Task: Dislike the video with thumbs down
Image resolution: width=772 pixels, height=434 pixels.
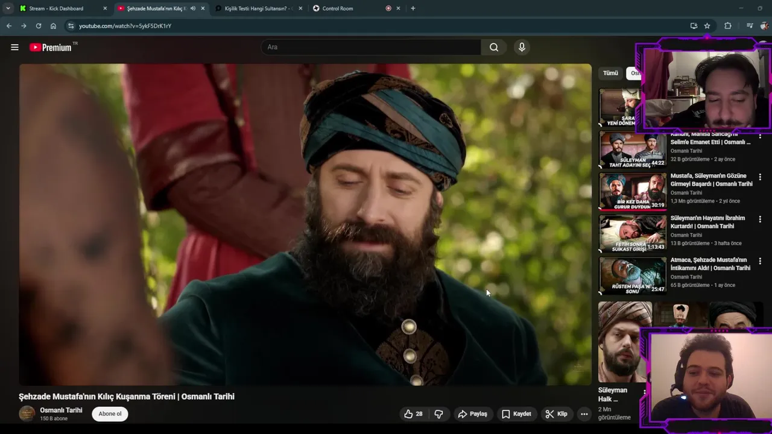Action: [x=438, y=414]
